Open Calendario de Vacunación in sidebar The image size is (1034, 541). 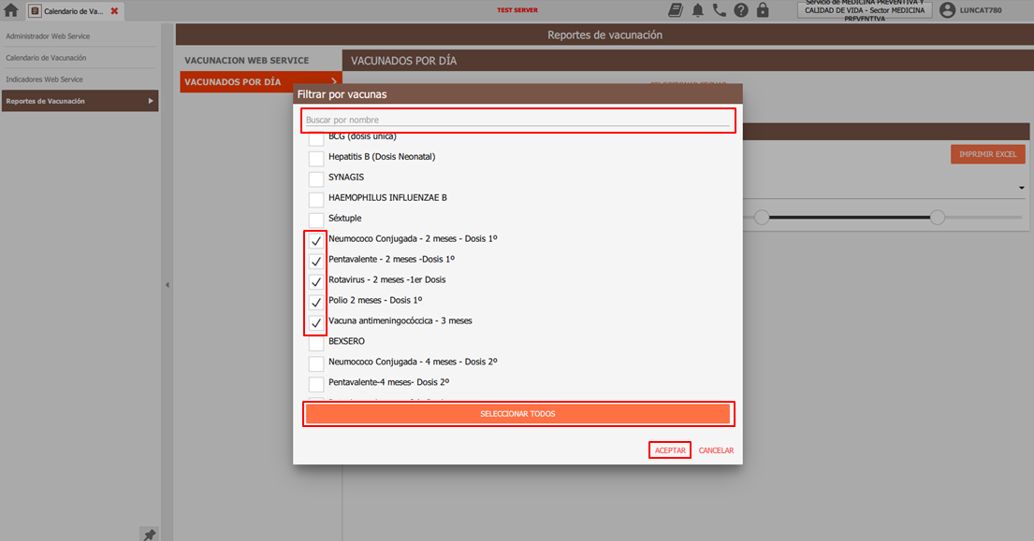[x=46, y=58]
